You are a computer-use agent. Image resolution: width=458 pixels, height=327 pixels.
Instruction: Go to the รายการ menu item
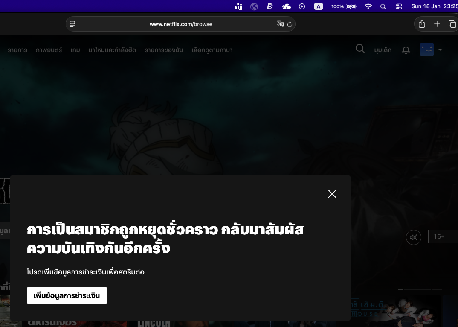tap(17, 50)
